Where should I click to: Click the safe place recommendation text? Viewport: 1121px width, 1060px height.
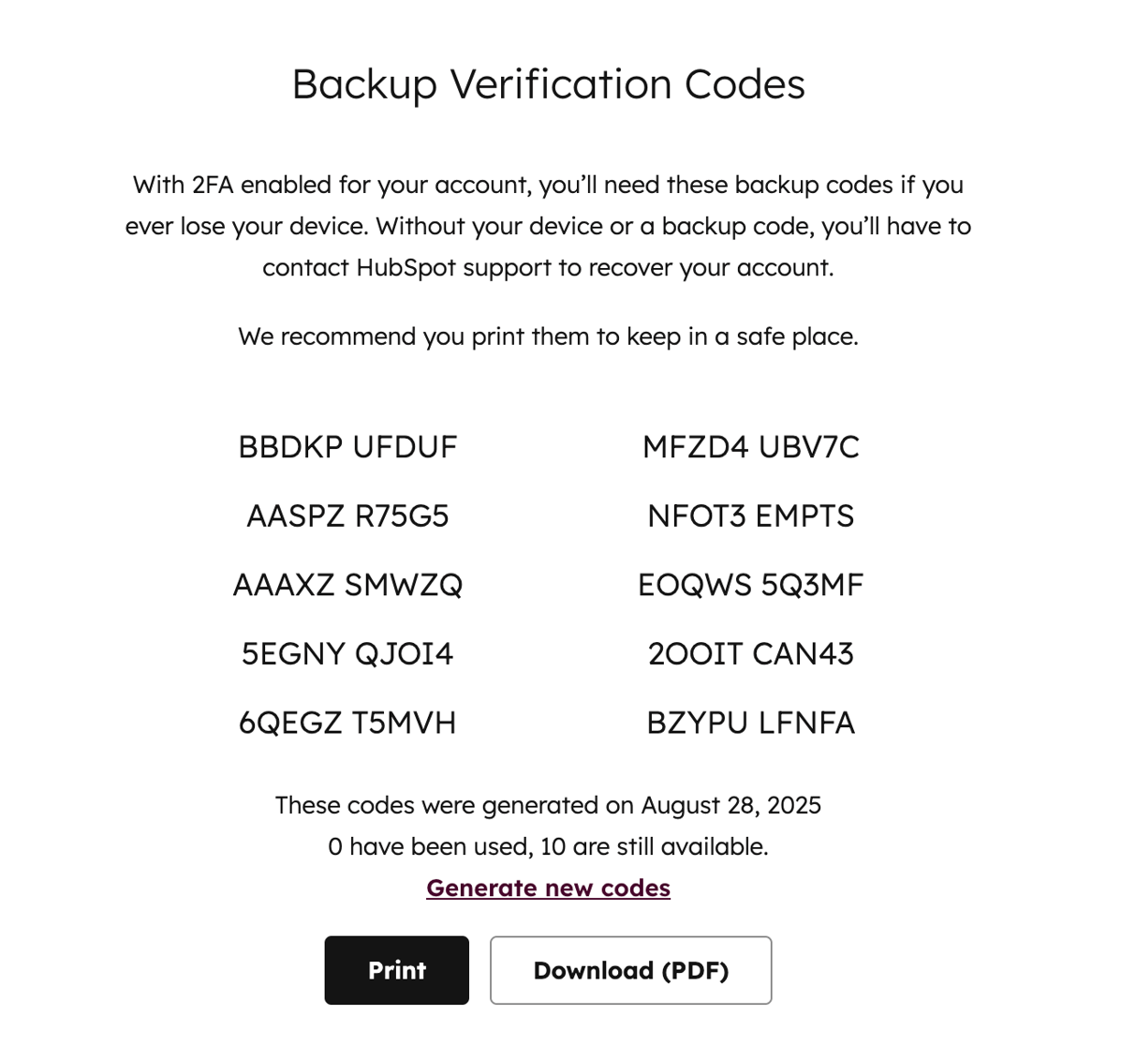click(x=548, y=336)
